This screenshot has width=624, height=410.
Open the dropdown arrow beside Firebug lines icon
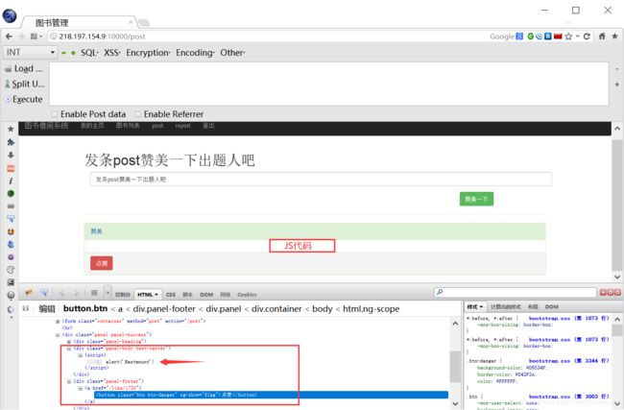(x=108, y=293)
